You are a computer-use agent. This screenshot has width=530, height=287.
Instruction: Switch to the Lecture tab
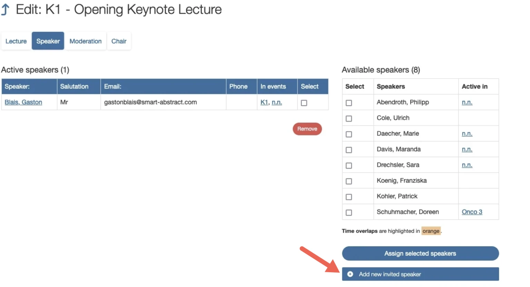(16, 41)
